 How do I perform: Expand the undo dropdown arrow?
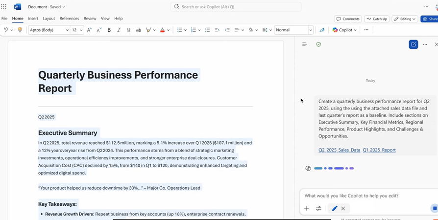point(12,30)
